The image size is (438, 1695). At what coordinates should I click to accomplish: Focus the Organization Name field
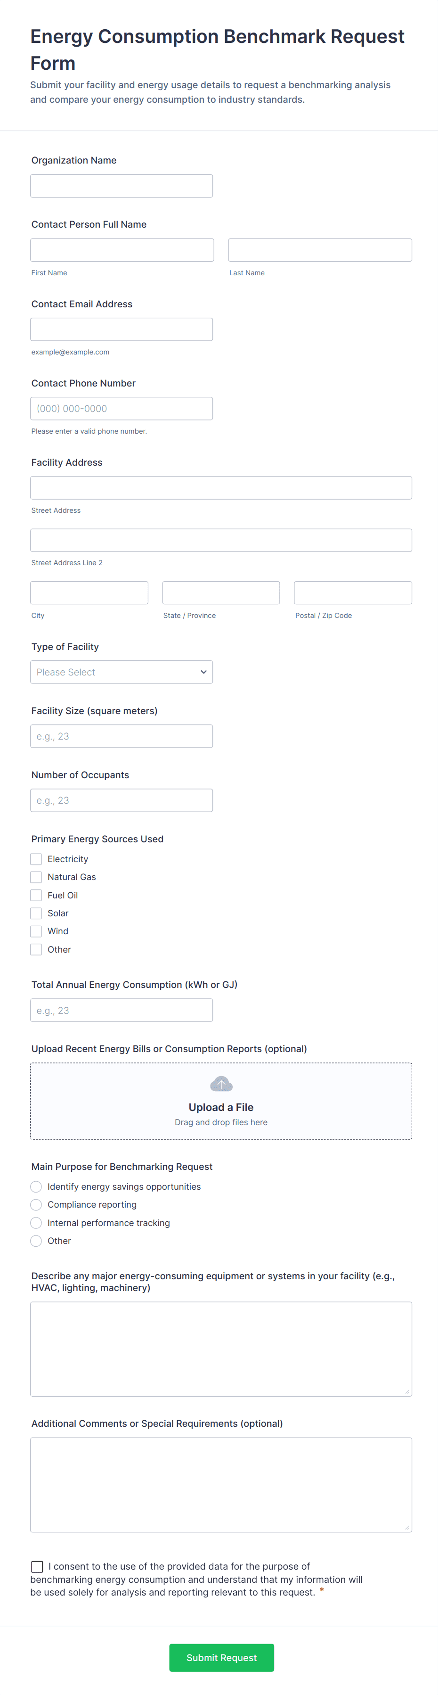[x=122, y=186]
